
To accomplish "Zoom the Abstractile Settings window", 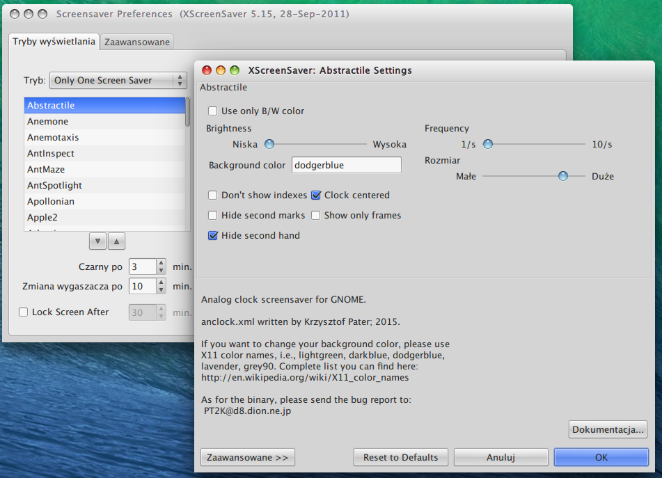I will pyautogui.click(x=235, y=70).
